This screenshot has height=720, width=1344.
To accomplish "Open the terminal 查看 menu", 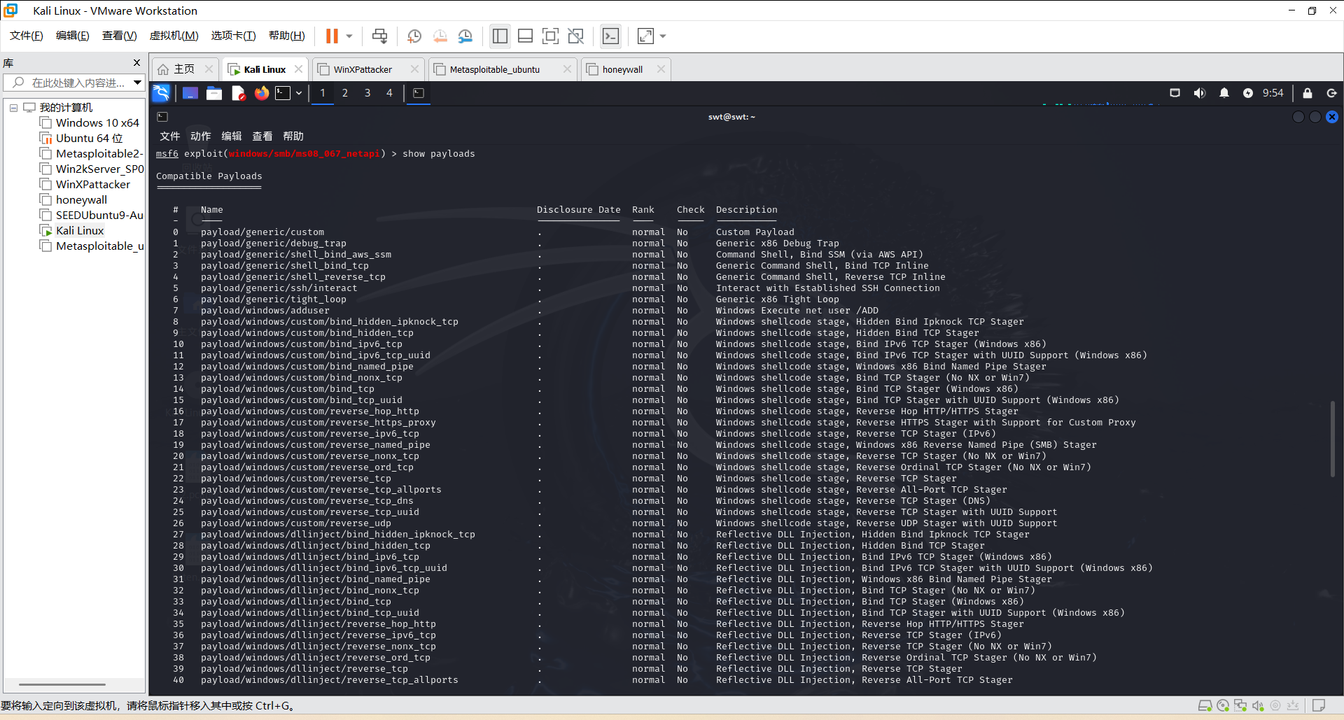I will tap(262, 136).
